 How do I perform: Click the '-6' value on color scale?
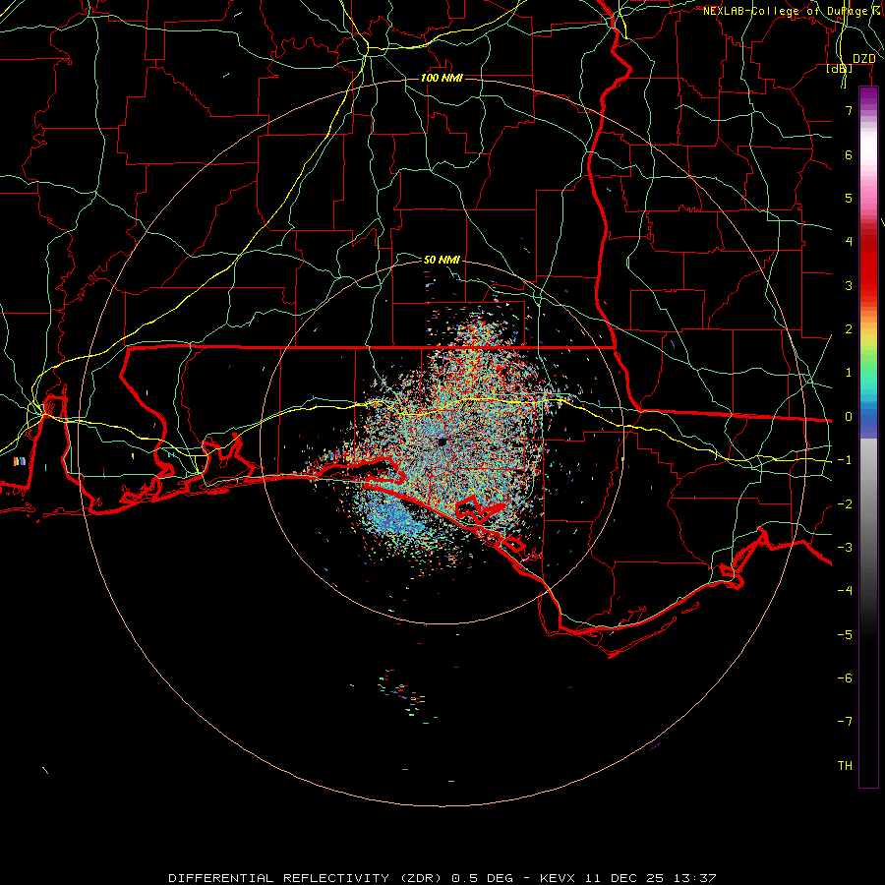point(845,678)
